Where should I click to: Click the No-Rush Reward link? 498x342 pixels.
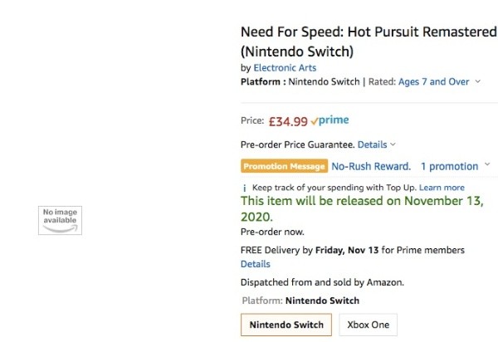pos(371,166)
